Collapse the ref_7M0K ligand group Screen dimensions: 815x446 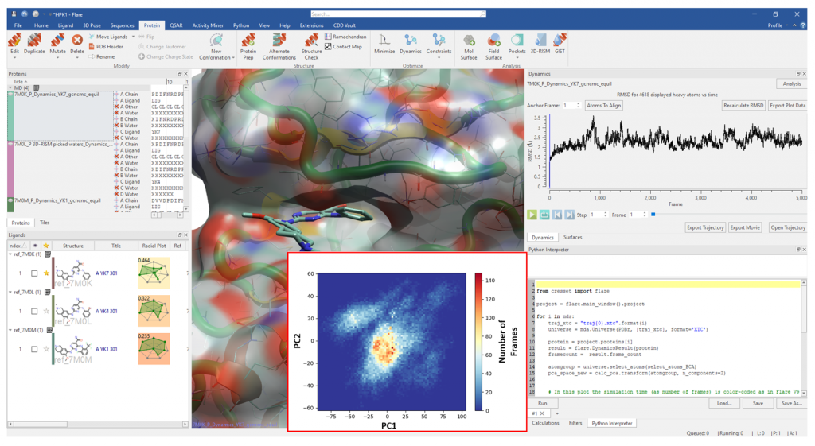[10, 254]
